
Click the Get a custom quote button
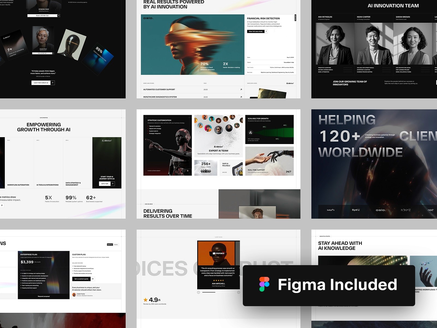click(x=81, y=279)
